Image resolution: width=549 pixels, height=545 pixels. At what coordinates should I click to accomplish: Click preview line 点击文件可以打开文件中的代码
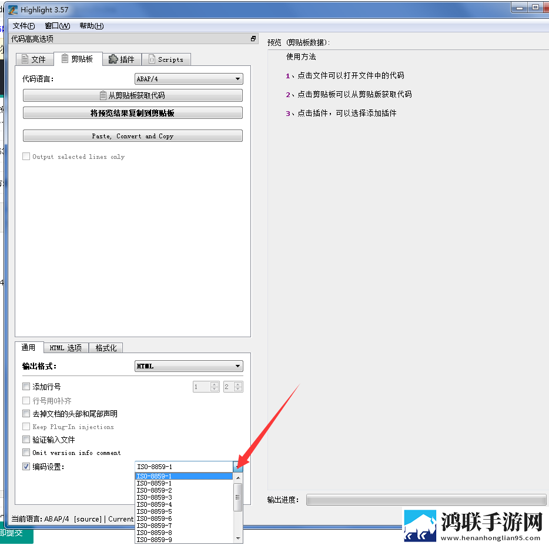point(350,75)
